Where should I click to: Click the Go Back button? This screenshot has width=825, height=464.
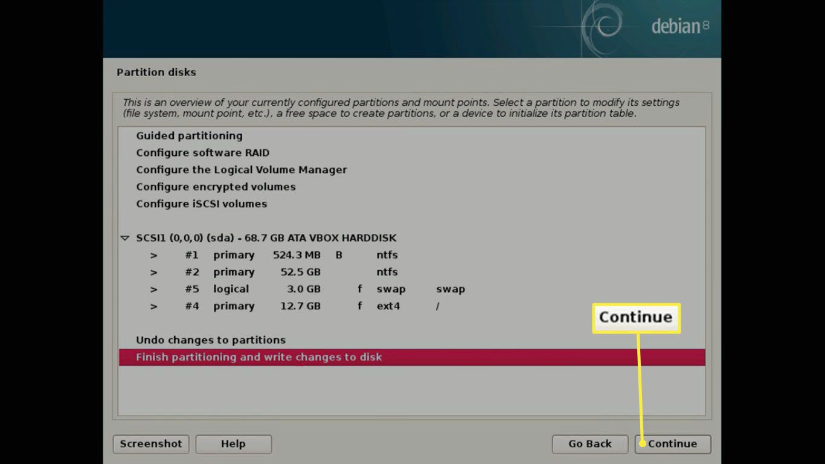point(590,444)
